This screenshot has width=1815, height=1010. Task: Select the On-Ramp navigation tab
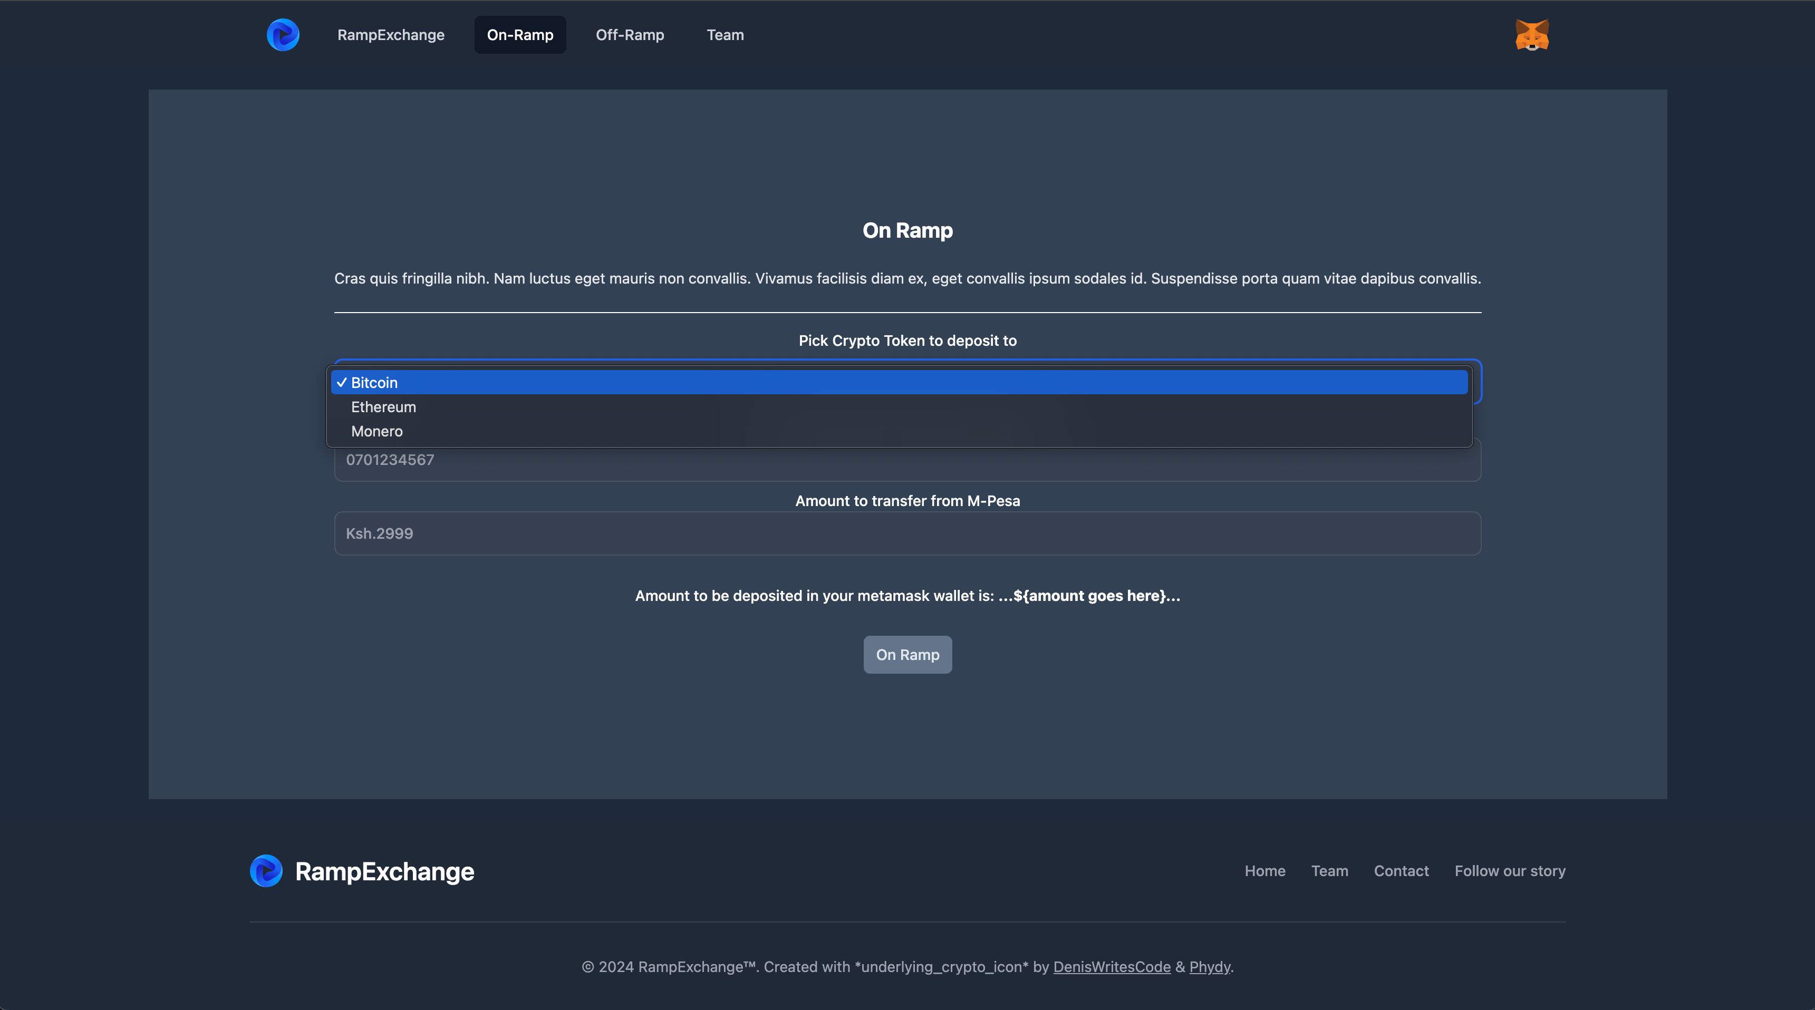(x=520, y=34)
